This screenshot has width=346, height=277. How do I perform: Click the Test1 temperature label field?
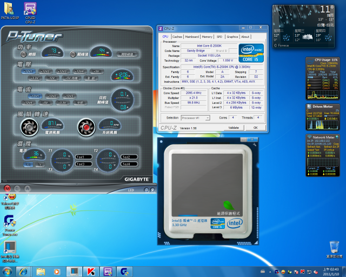pos(84,157)
